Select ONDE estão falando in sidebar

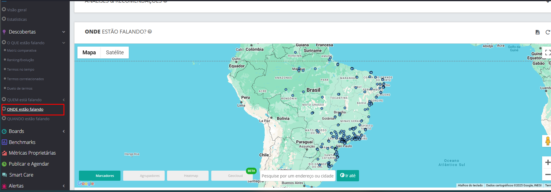(25, 109)
